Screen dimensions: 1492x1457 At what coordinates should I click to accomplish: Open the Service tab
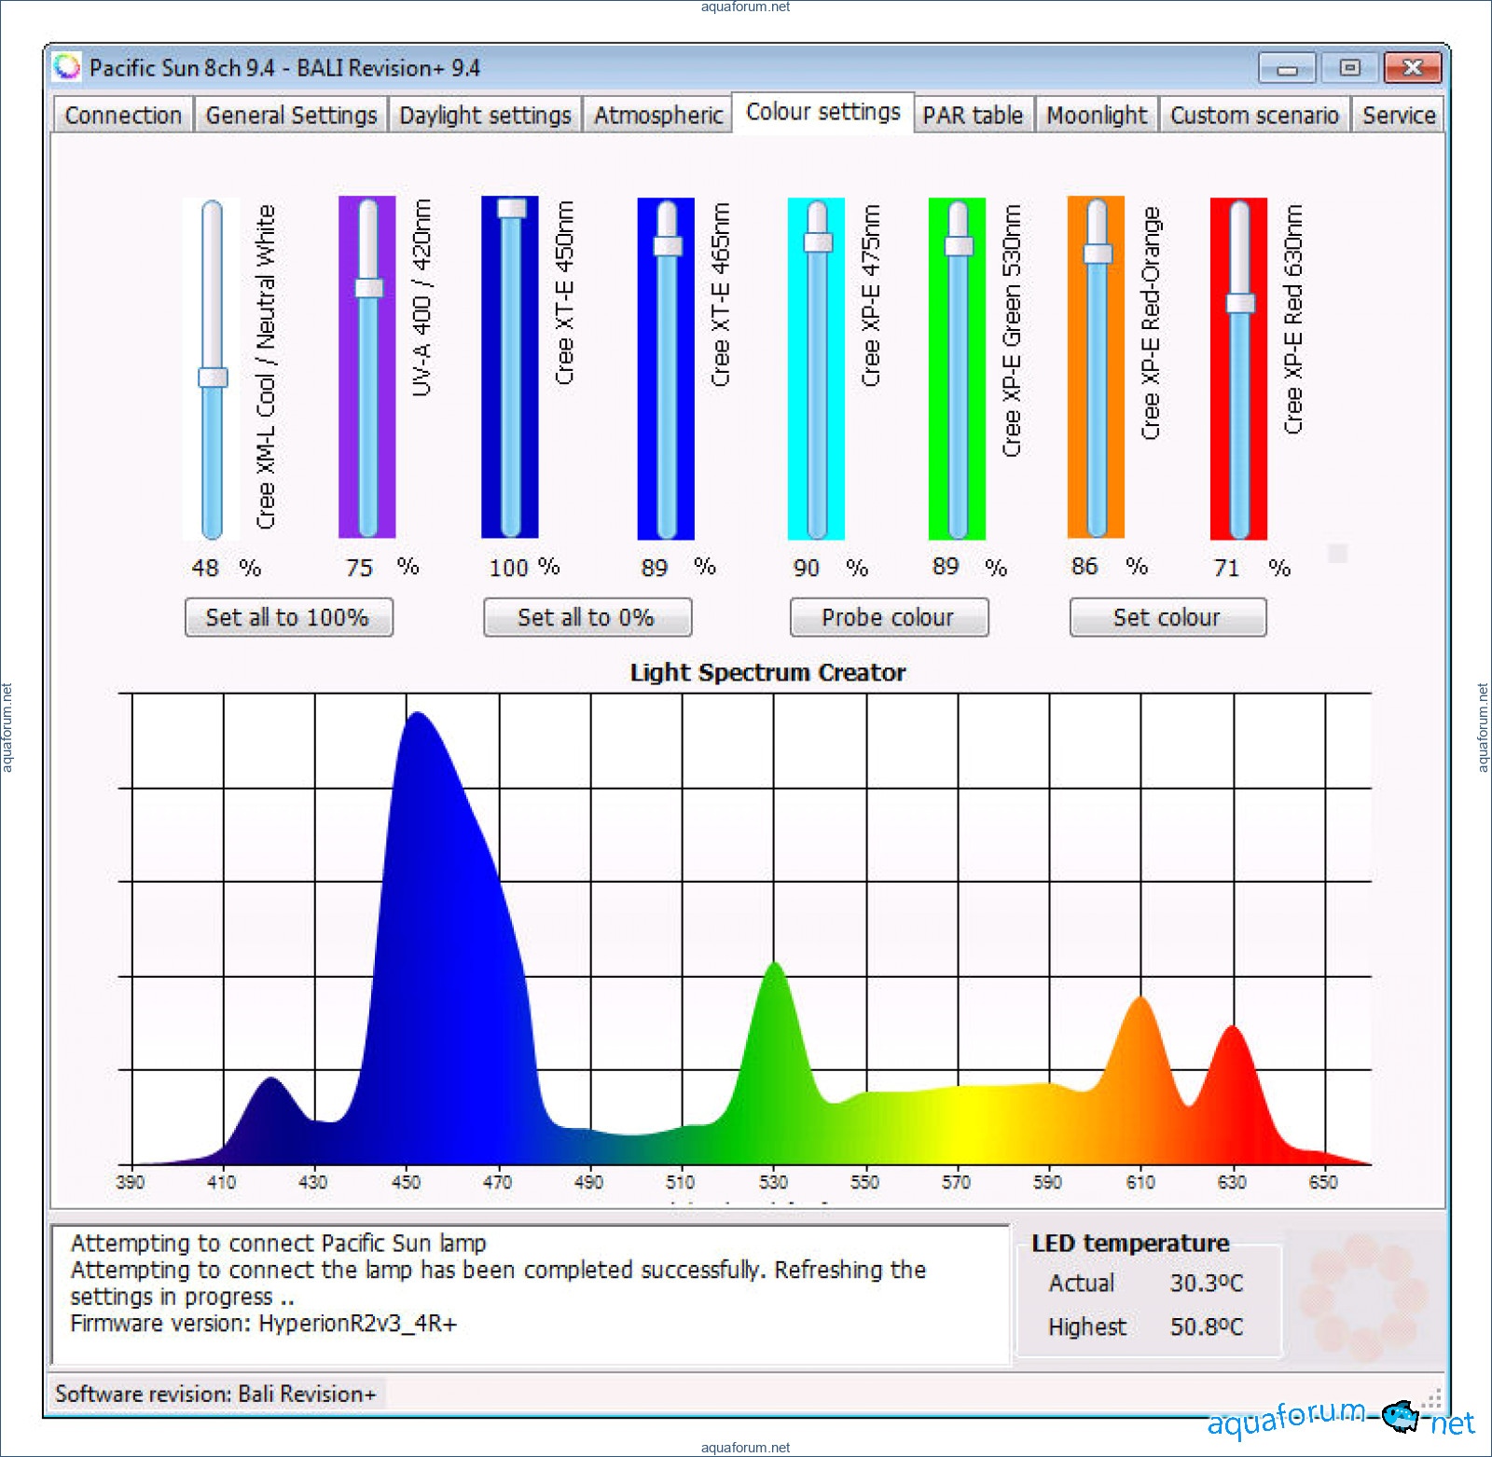[1398, 116]
